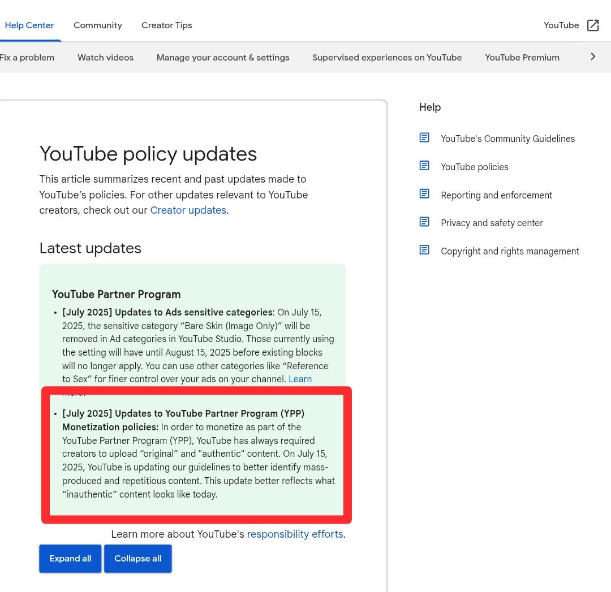Select the Fix a problem category
Screen dimensions: 611x592
coord(27,58)
